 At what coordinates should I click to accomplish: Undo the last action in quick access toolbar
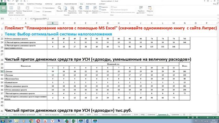point(8,1)
